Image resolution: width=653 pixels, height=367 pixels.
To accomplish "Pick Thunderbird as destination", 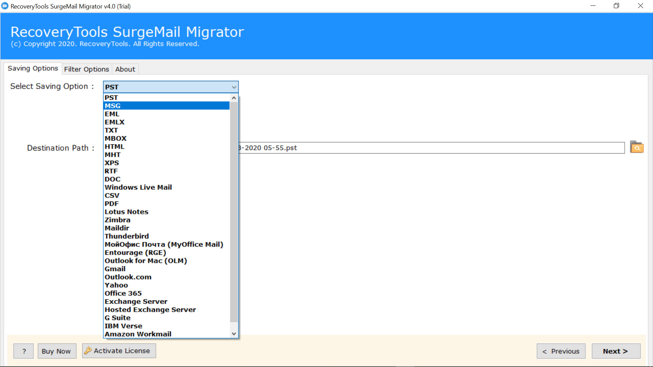I will [167, 236].
